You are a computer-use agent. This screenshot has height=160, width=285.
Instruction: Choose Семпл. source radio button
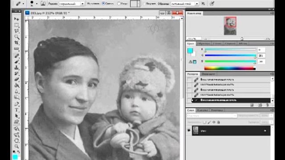(x=103, y=4)
